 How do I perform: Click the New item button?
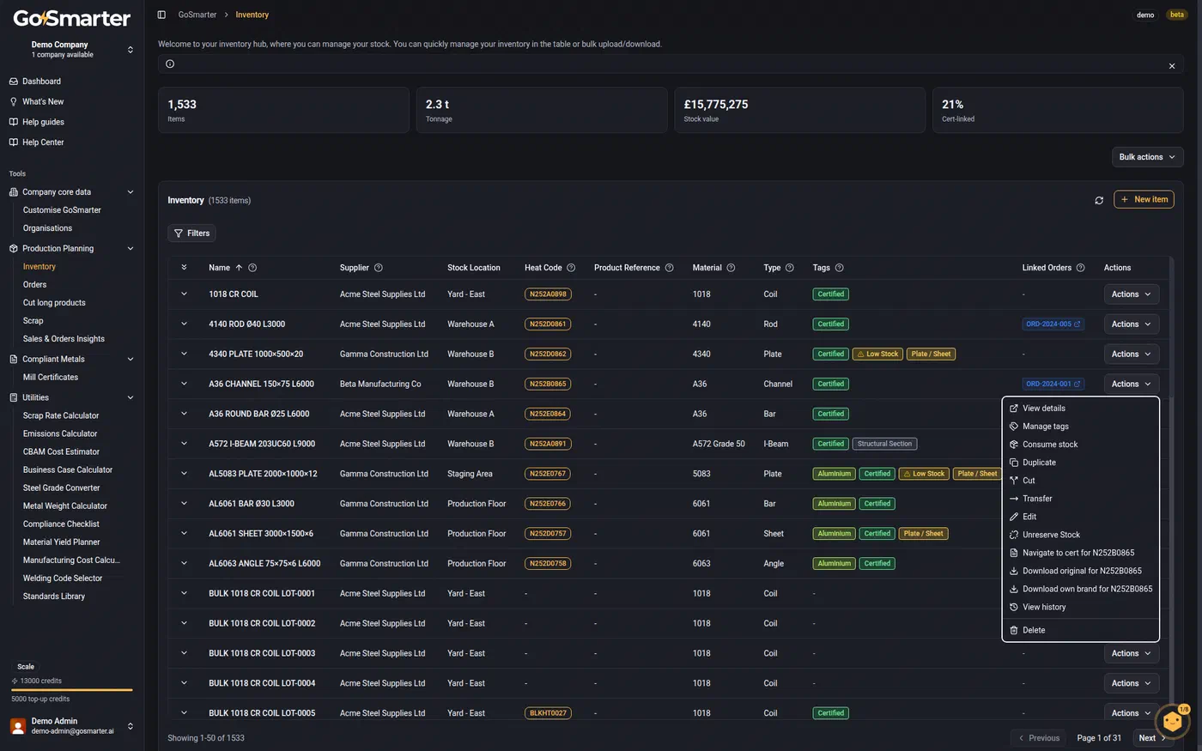point(1144,200)
